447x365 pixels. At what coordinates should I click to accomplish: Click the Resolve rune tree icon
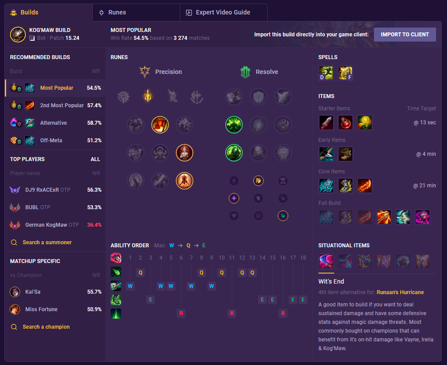point(245,72)
